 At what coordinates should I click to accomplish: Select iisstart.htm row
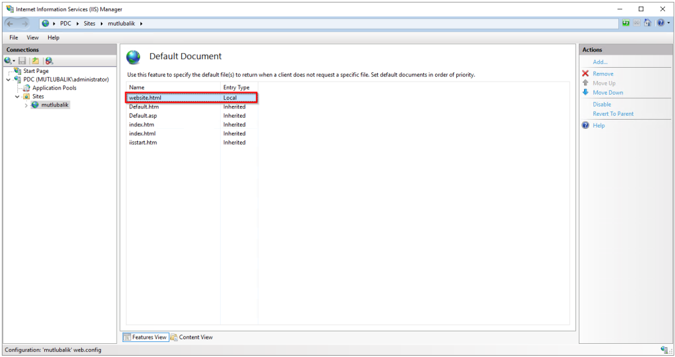point(192,143)
